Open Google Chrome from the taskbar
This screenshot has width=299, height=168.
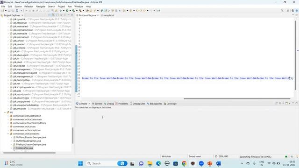(184, 163)
